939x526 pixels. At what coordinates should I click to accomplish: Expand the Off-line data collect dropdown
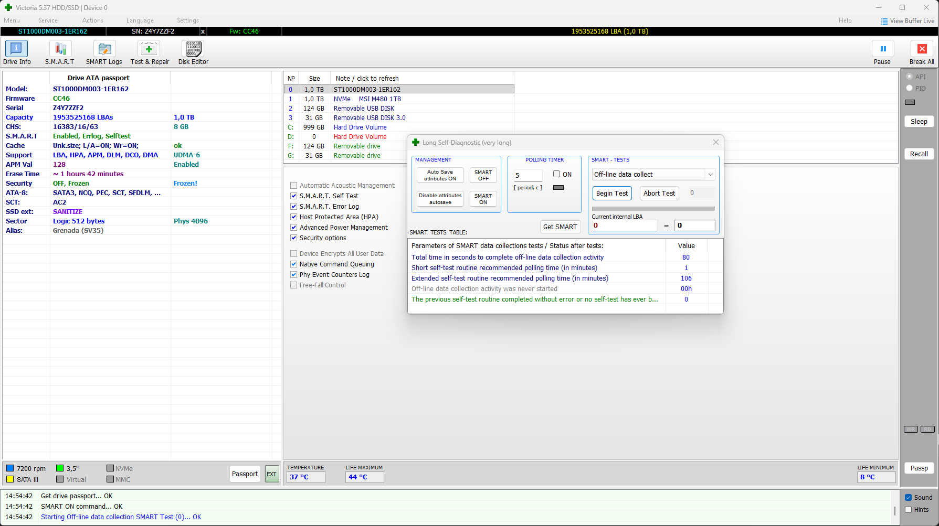[x=710, y=175]
